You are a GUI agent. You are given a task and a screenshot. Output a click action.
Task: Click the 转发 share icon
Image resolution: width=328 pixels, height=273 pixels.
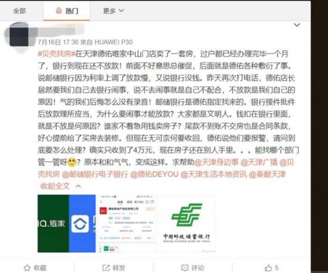[106, 268]
